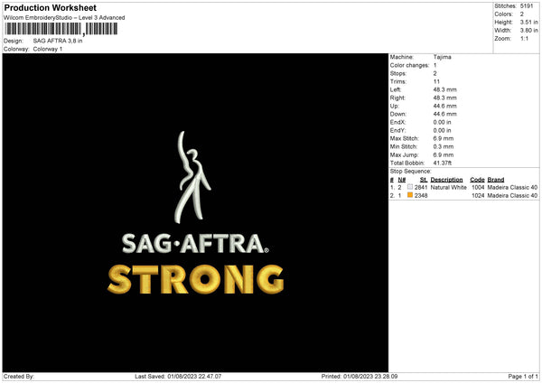Screen dimensions: 542x383
Task: Click the Colorway 1 value
Action: (49, 49)
